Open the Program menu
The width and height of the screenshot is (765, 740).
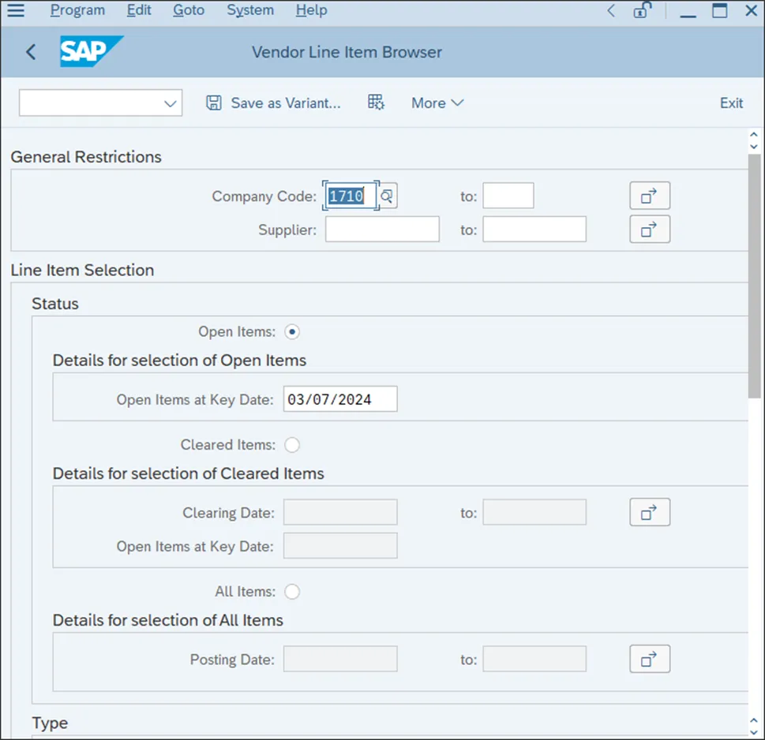coord(77,11)
